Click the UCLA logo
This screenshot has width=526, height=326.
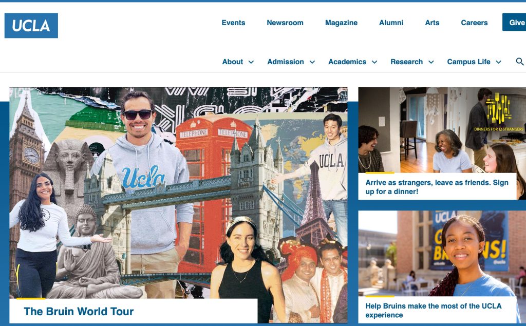(31, 26)
